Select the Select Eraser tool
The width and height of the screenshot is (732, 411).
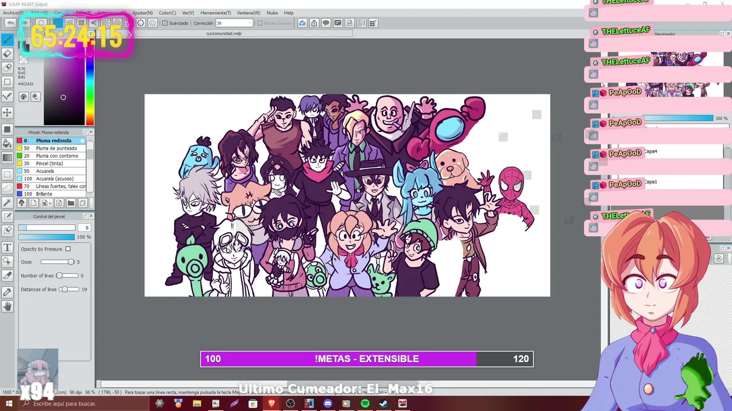click(x=7, y=230)
